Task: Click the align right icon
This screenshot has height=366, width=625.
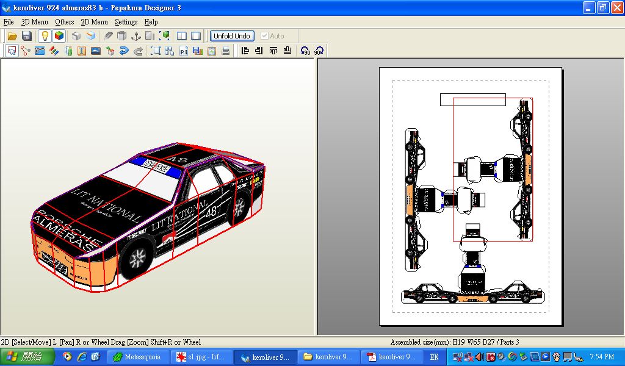Action: click(x=259, y=51)
